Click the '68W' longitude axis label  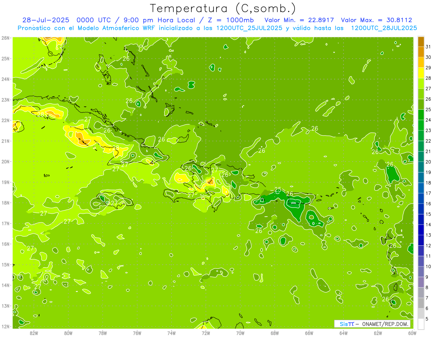[275, 333]
